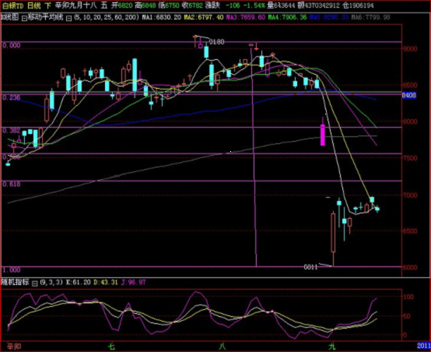
Task: Click the 高6848 high price
Action: (x=145, y=5)
